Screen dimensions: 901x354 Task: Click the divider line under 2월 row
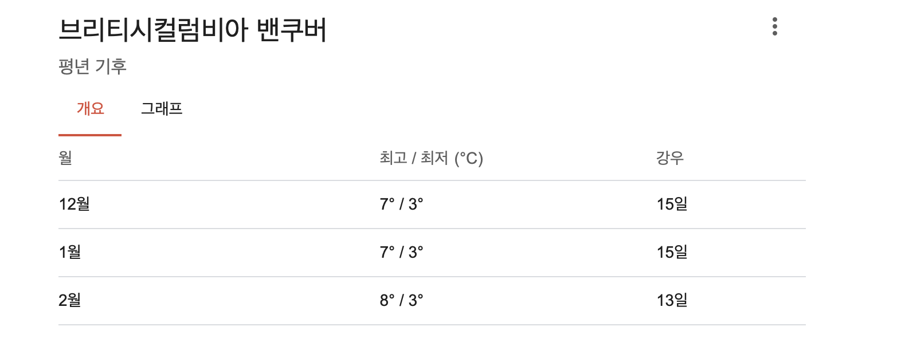[x=432, y=325]
